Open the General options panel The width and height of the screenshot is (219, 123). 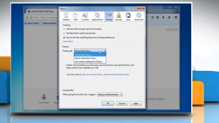(66, 17)
